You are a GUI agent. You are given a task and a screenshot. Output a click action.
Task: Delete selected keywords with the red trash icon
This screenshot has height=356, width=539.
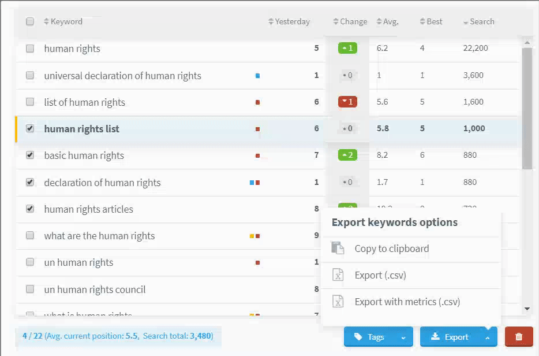(518, 336)
